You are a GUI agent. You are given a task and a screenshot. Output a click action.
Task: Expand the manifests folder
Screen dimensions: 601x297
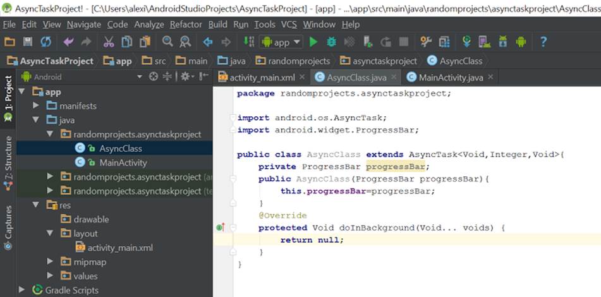coord(36,106)
